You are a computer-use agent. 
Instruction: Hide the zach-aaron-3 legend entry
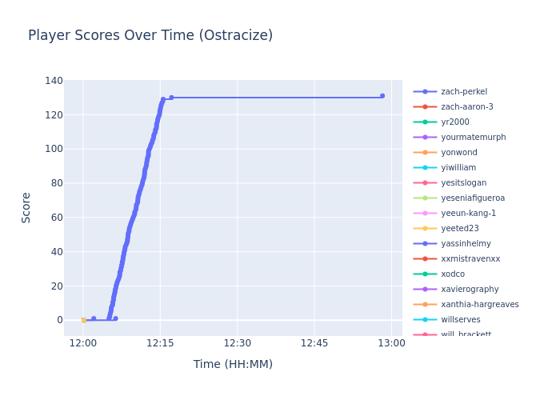(x=466, y=107)
